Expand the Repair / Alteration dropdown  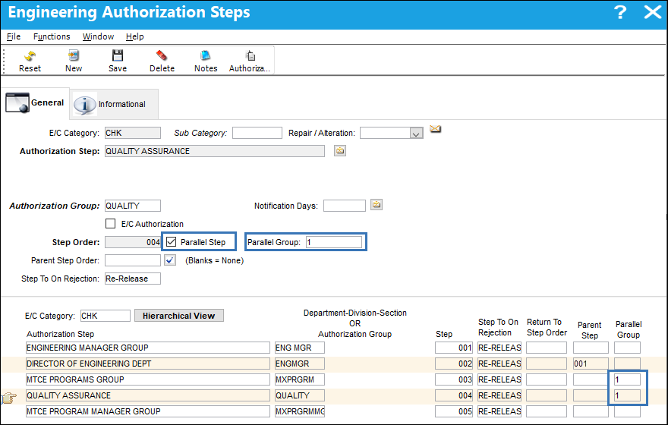(x=416, y=134)
